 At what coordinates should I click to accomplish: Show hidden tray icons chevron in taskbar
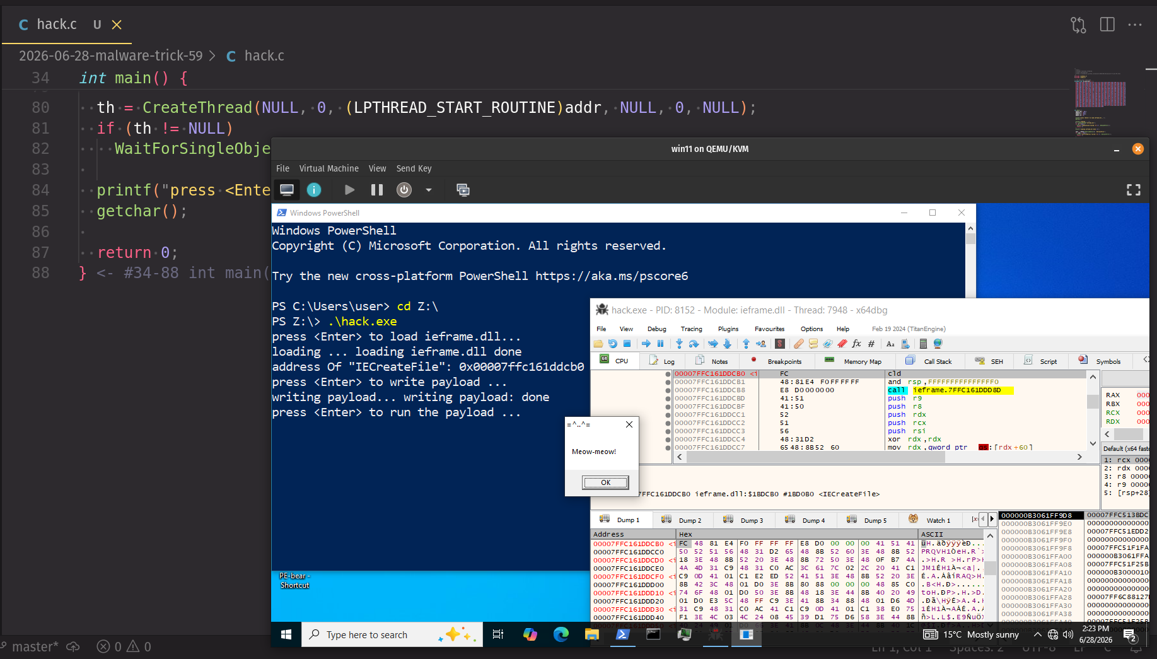coord(1037,634)
